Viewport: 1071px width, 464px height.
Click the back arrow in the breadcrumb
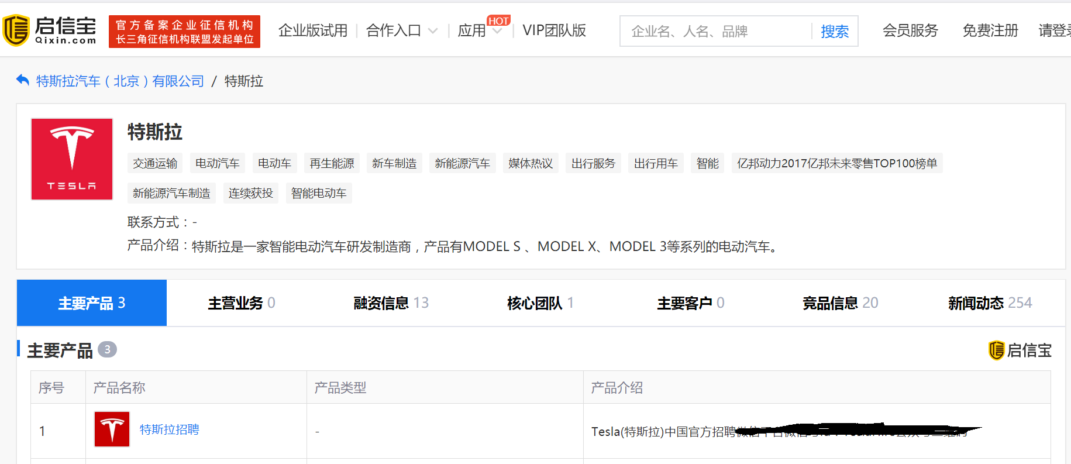point(23,80)
